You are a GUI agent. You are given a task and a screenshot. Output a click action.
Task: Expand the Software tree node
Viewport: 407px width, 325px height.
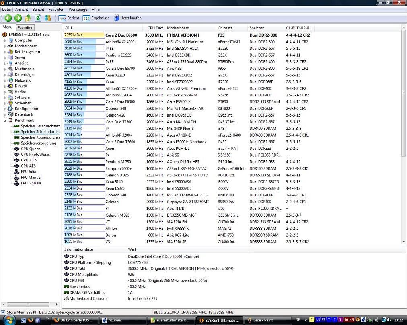click(5, 98)
